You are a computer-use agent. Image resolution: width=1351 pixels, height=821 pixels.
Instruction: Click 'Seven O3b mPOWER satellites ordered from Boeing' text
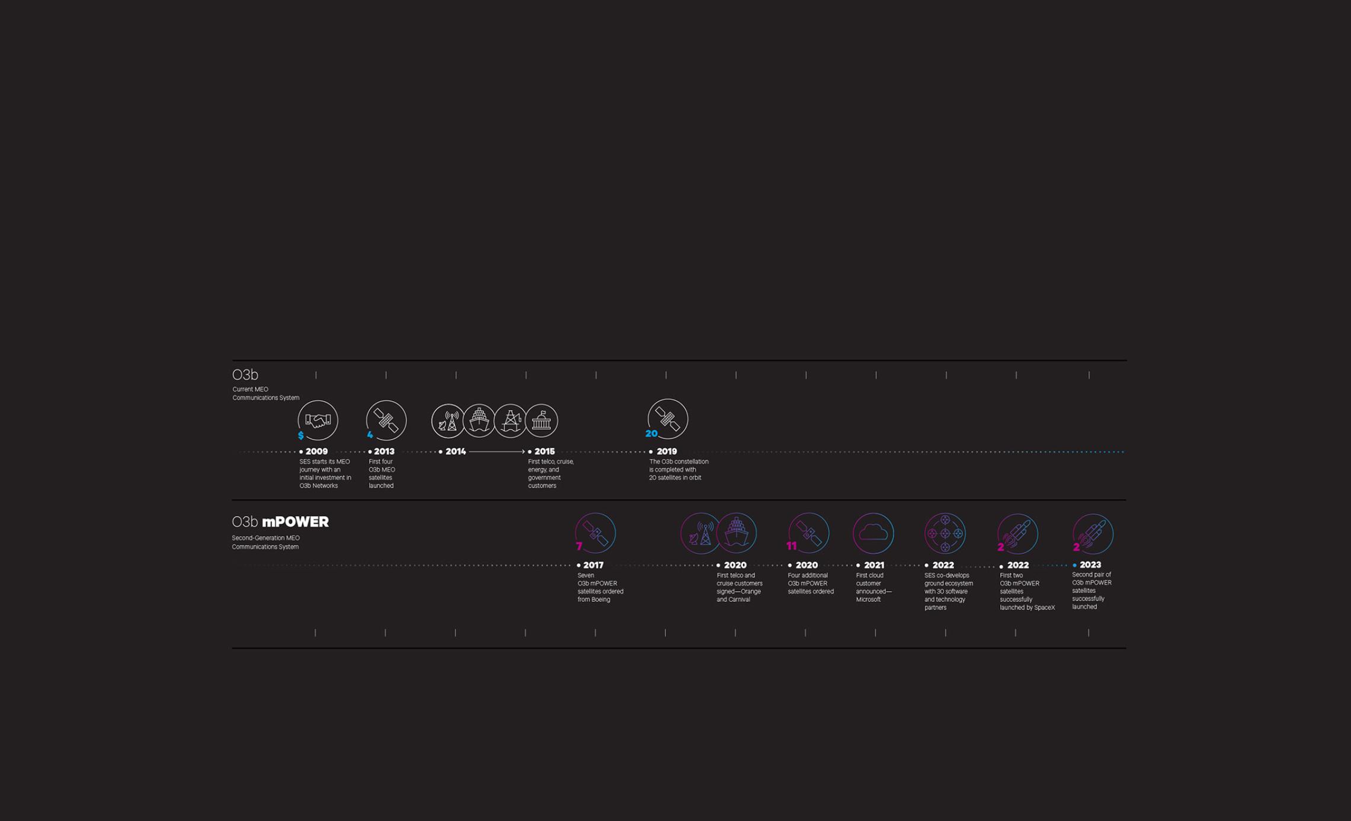click(x=600, y=588)
